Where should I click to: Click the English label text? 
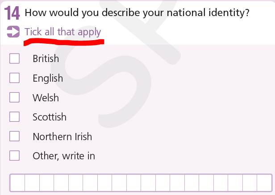(48, 78)
